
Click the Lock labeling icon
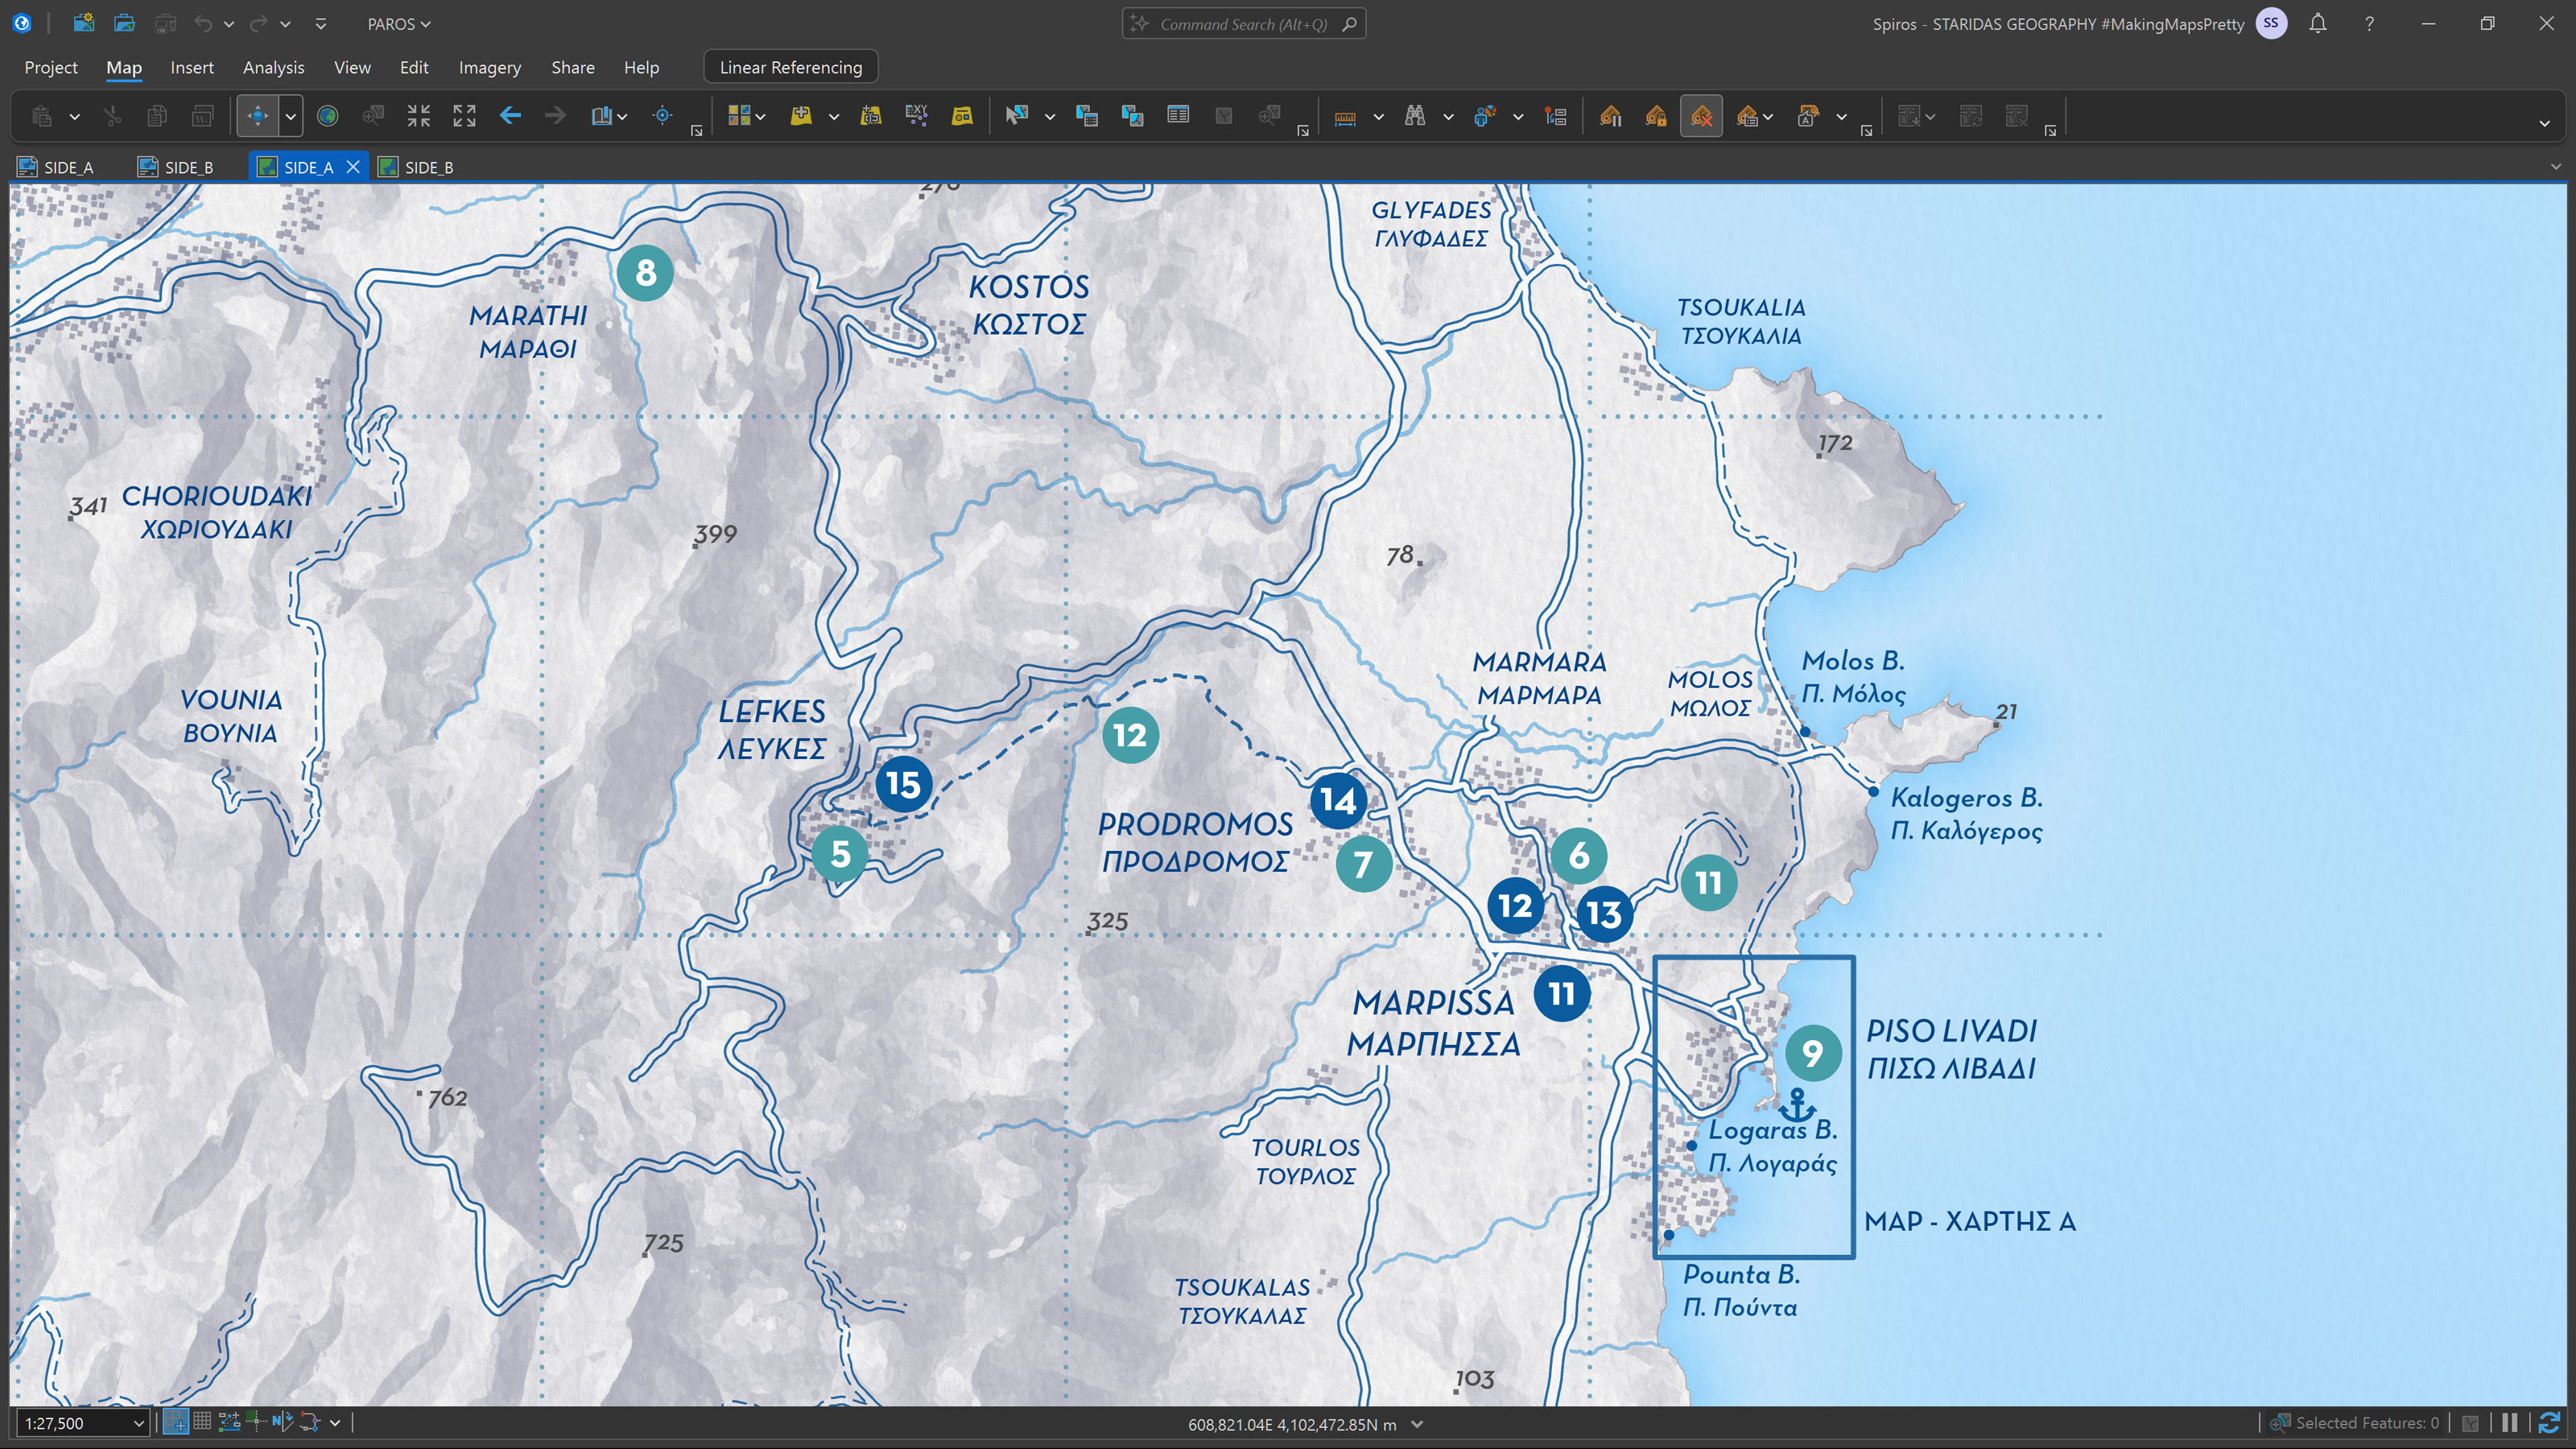pos(1656,116)
